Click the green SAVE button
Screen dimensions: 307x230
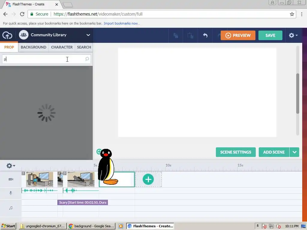(x=270, y=35)
